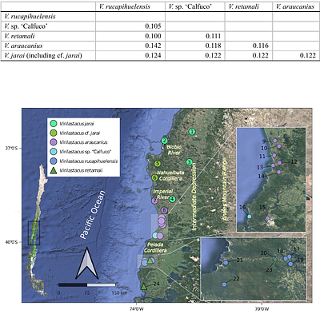Click the Biobío River label
This screenshot has width=320, height=314.
174,150
